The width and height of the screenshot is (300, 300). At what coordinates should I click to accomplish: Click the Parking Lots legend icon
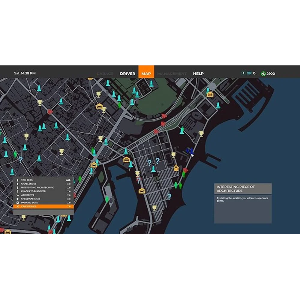pos(17,202)
